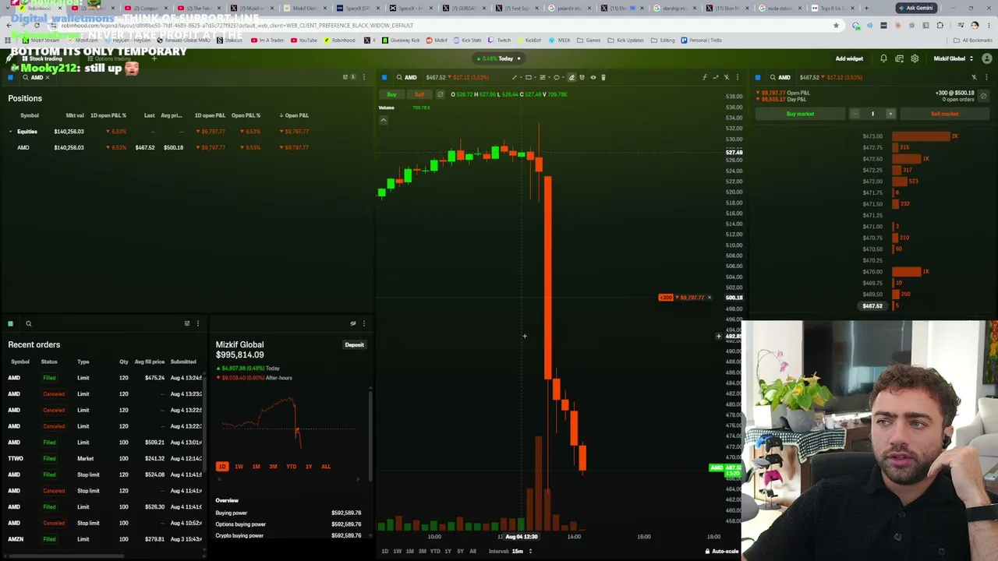This screenshot has height=561, width=998.
Task: Click the green Buy button on chart
Action: click(x=392, y=94)
